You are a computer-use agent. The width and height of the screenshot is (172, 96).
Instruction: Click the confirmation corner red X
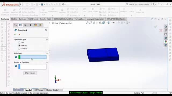(x=161, y=30)
